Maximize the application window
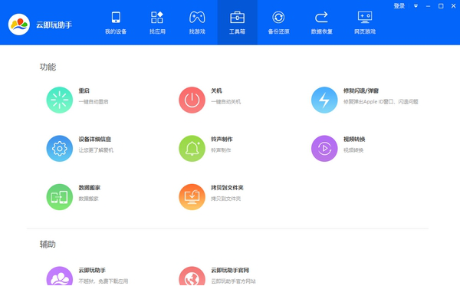 pos(441,6)
